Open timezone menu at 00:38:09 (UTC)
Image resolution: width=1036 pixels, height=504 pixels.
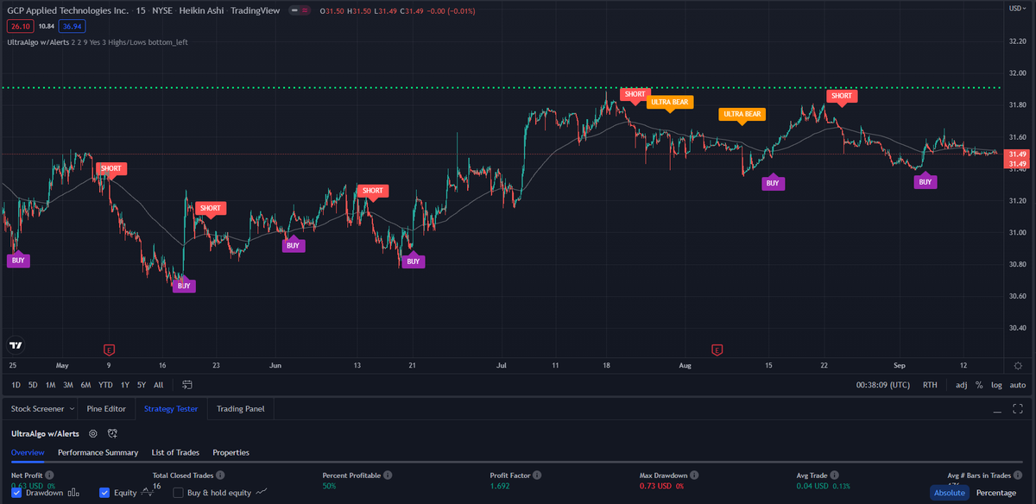point(884,385)
